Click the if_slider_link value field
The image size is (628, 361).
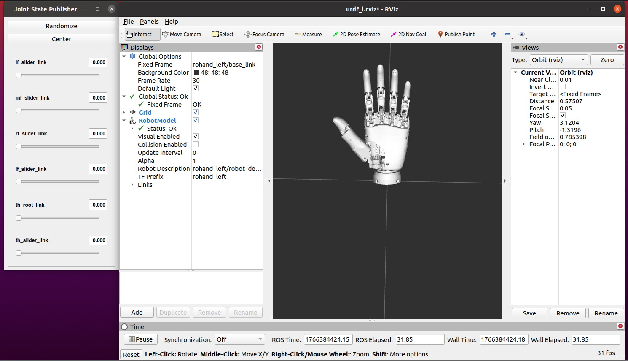click(99, 62)
